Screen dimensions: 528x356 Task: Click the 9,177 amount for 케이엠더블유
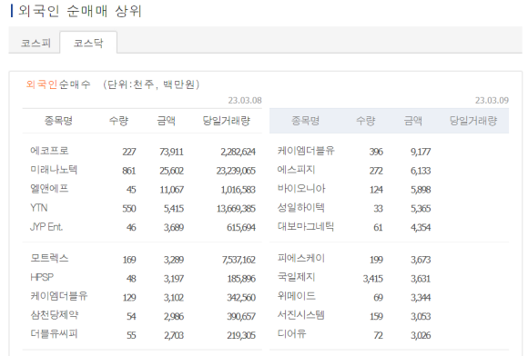point(421,152)
